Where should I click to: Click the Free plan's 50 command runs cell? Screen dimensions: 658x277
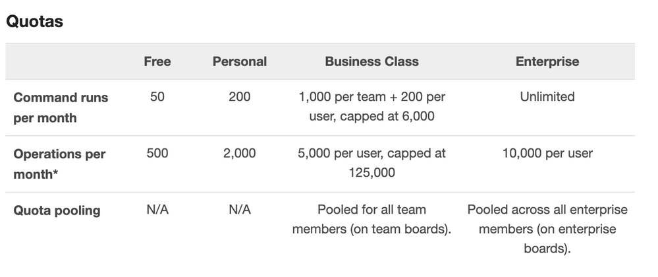(x=157, y=97)
